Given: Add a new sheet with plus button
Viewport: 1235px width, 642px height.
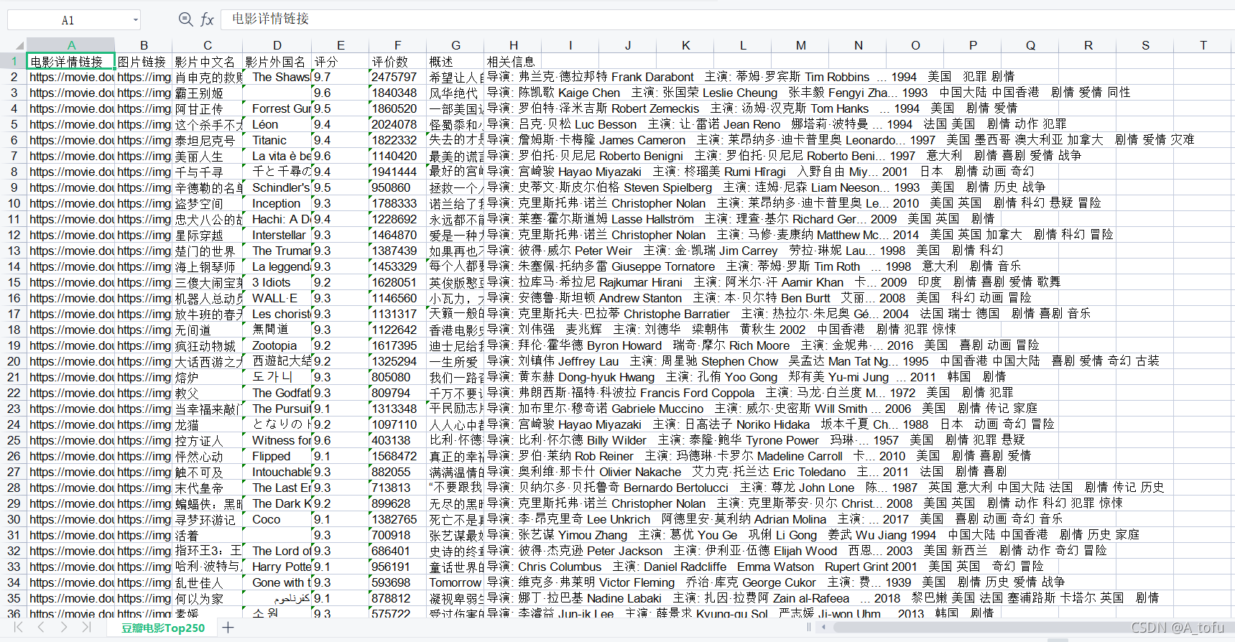Looking at the screenshot, I should [x=228, y=628].
